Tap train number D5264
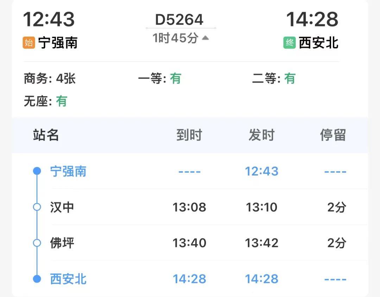The image size is (380, 297). 179,20
